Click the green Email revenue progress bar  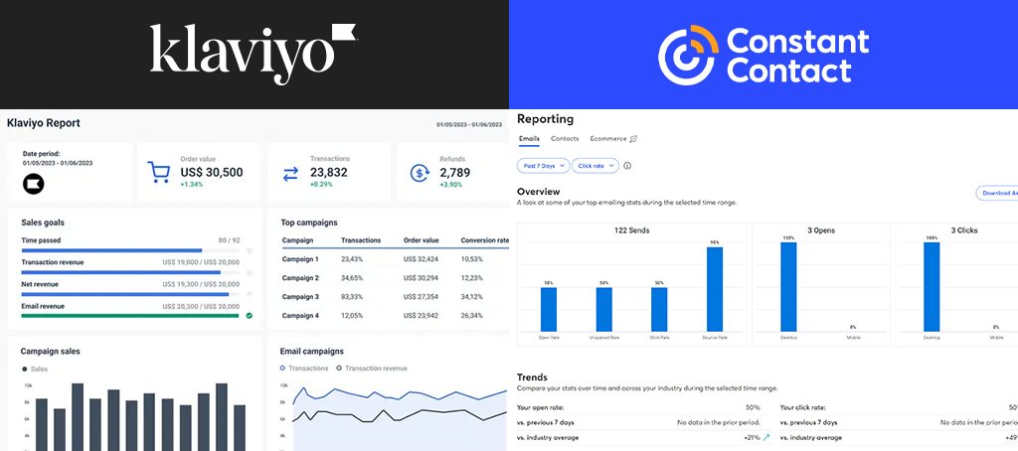pyautogui.click(x=130, y=316)
